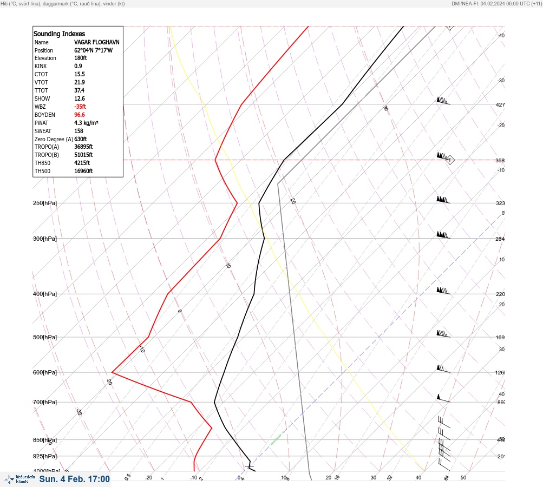Click the wind barb at 300 hPa
Image resolution: width=543 pixels, height=487 pixels.
[x=443, y=235]
